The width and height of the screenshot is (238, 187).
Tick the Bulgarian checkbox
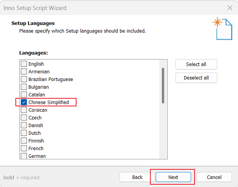[24, 87]
